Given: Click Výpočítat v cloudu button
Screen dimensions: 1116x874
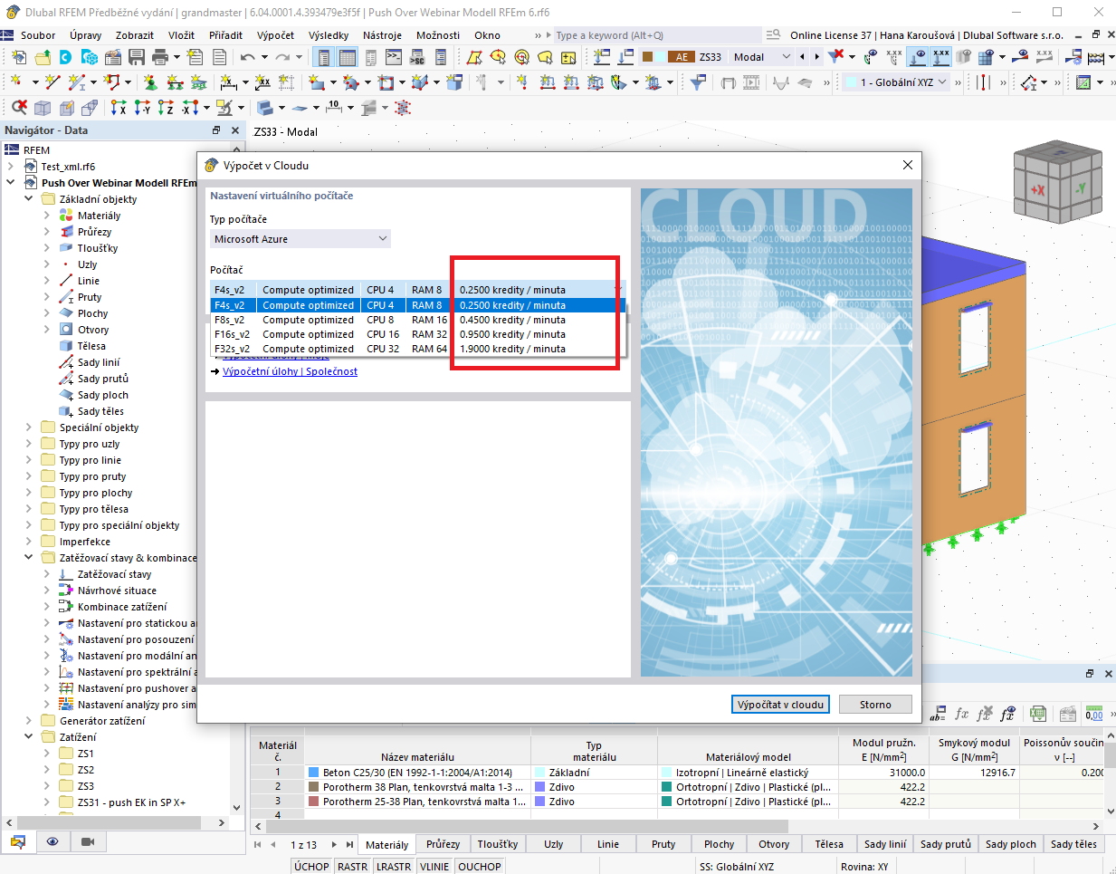Looking at the screenshot, I should click(x=780, y=705).
